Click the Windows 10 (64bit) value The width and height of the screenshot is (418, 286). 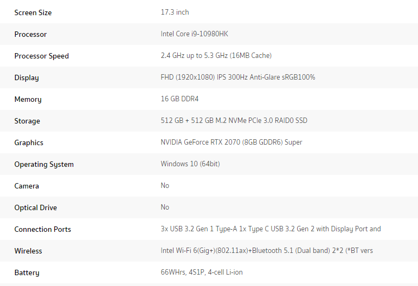pos(190,164)
